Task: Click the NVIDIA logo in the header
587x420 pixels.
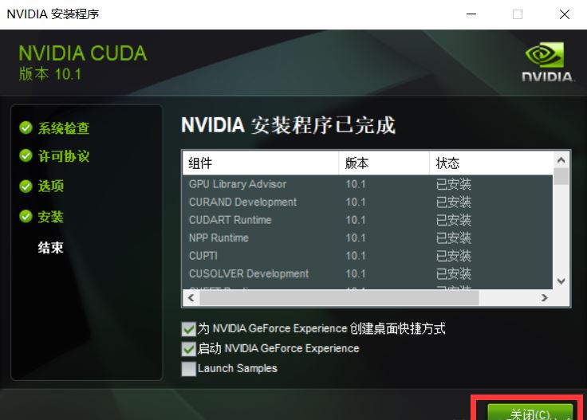Action: click(x=547, y=61)
